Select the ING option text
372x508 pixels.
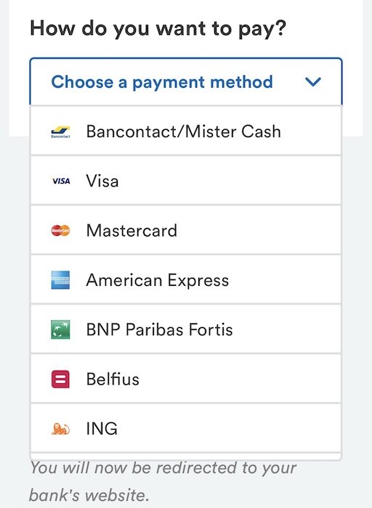102,429
